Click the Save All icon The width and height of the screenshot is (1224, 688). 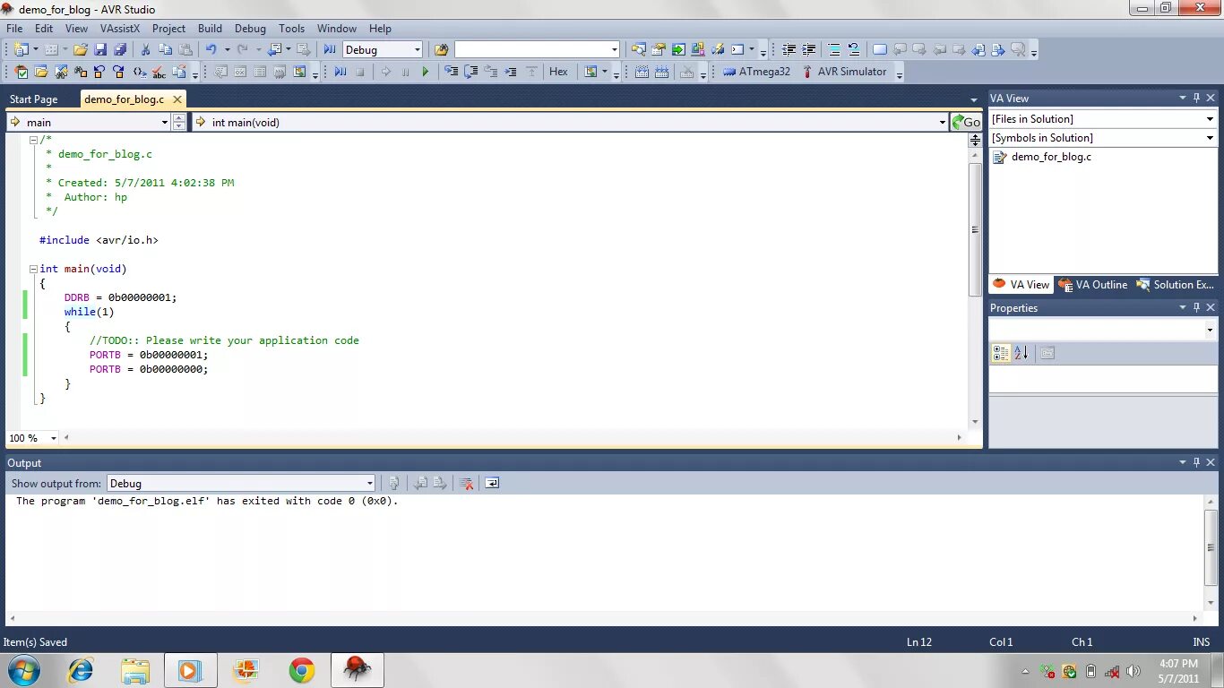(x=119, y=49)
